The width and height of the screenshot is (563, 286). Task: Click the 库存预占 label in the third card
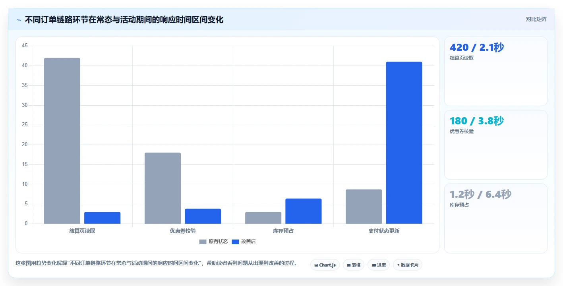(459, 205)
